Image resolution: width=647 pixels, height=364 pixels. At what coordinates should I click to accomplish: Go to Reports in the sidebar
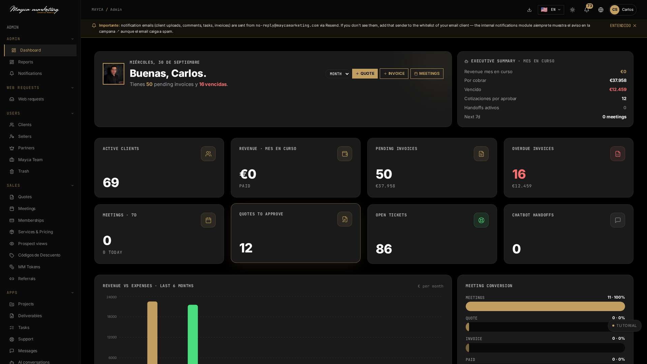pyautogui.click(x=40, y=62)
